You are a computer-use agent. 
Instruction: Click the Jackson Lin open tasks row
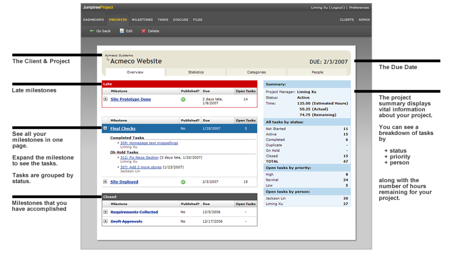[x=307, y=198]
